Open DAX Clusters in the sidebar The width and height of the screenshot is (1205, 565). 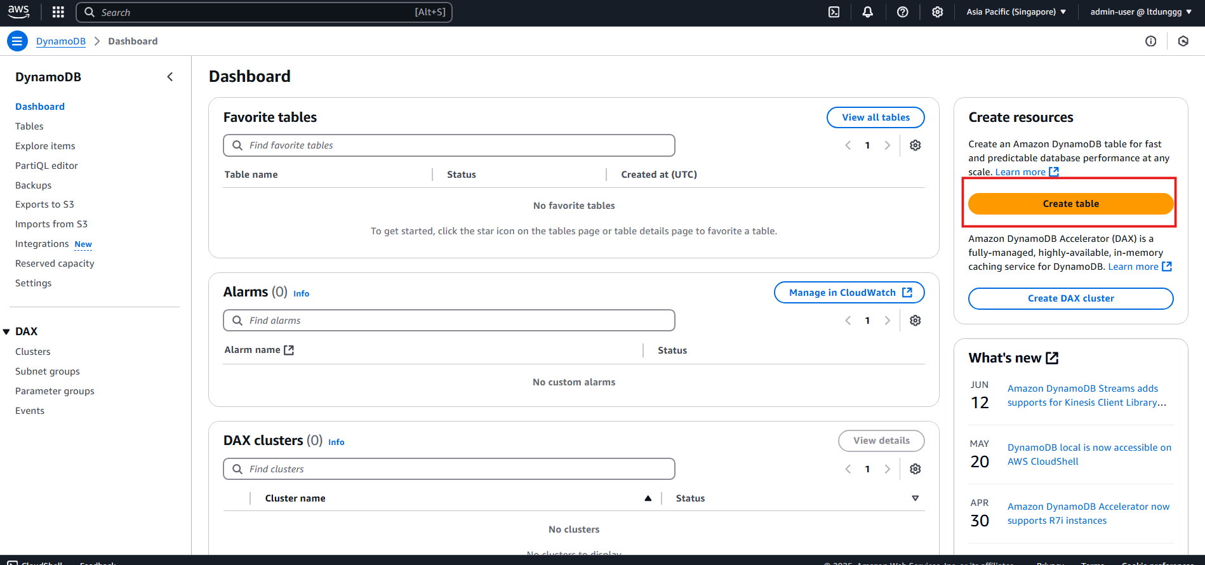[32, 352]
